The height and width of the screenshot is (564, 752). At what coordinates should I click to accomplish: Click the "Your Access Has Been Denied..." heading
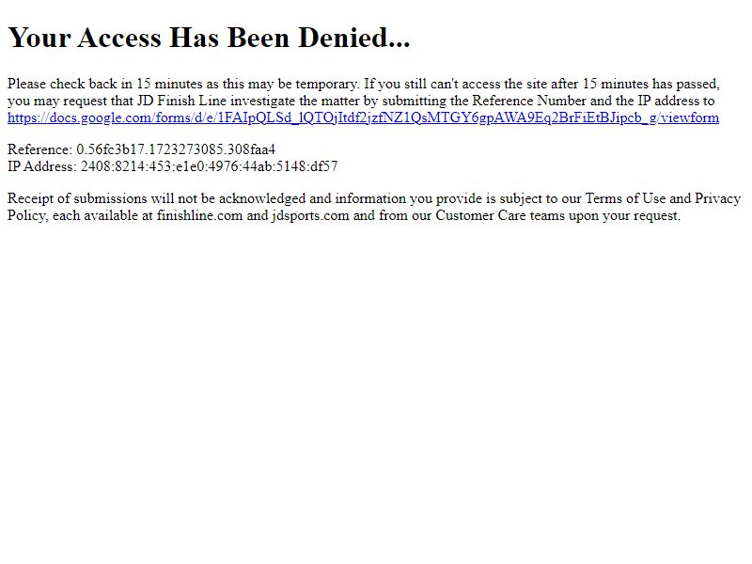(209, 38)
